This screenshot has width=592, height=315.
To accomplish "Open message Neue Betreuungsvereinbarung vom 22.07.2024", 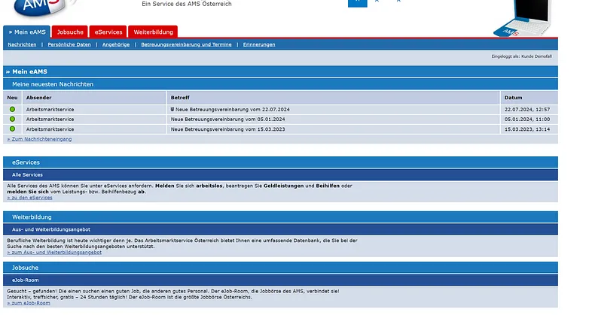I will click(x=233, y=109).
